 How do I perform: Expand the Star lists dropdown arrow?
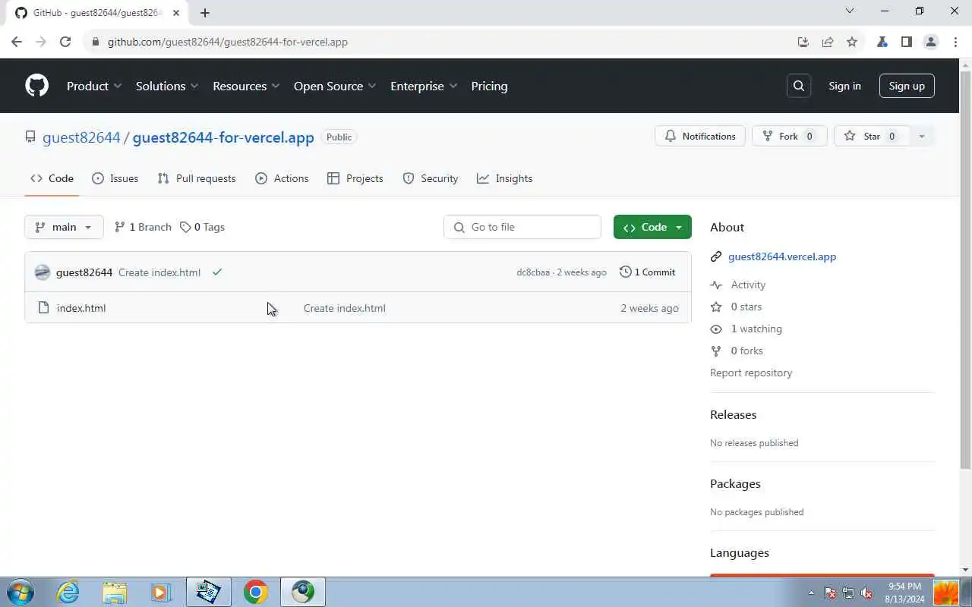[921, 137]
